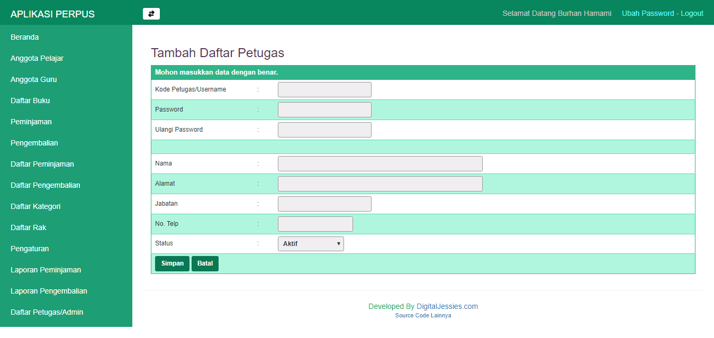Click the Nama input field
The width and height of the screenshot is (714, 338).
pyautogui.click(x=379, y=163)
